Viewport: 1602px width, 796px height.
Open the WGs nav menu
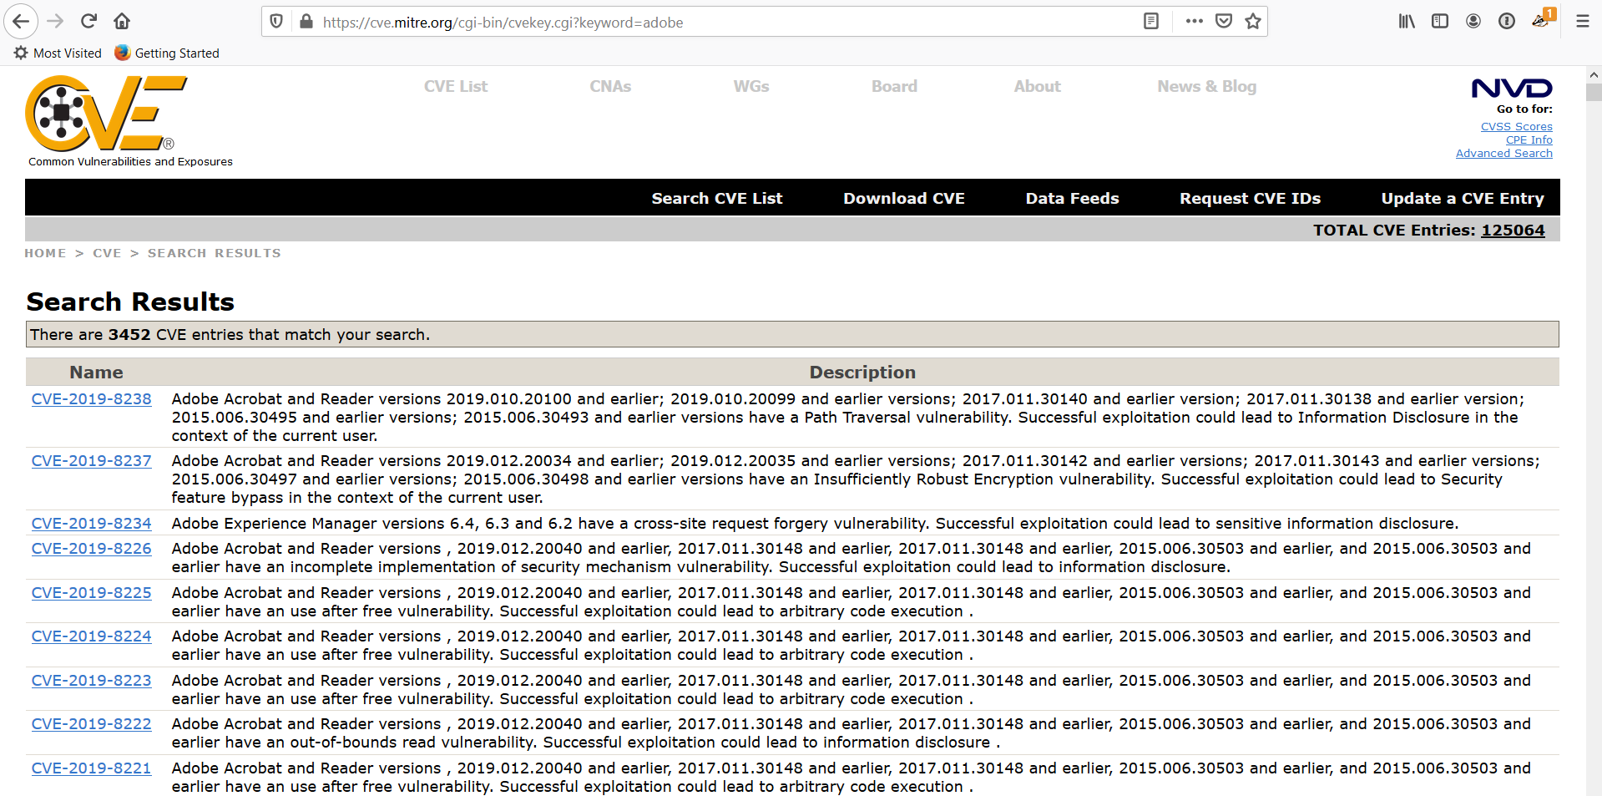[751, 87]
